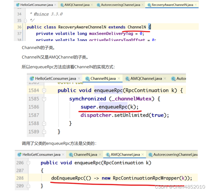Click maxSeenDeliveryTag field on line 37
Screen dimensions: 209x191
[x=111, y=33]
